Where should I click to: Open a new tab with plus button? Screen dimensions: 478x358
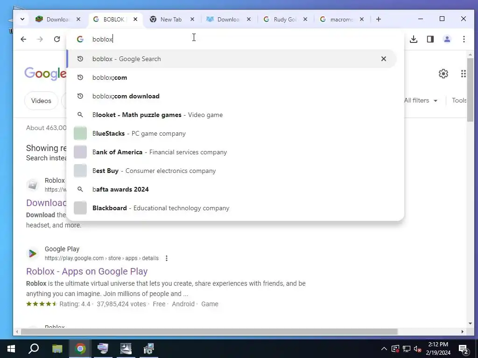point(378,19)
